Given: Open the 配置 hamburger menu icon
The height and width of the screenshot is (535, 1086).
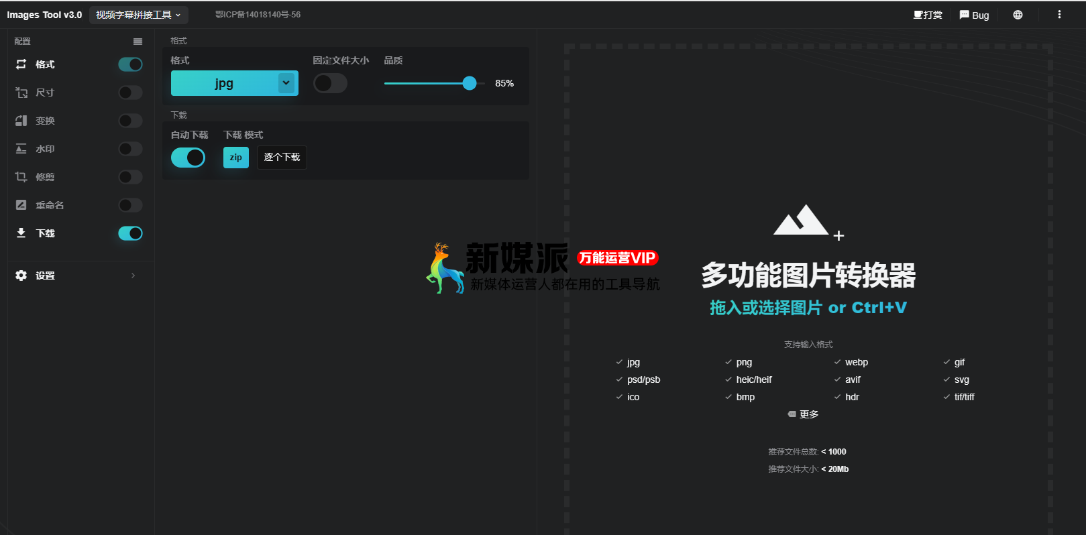Looking at the screenshot, I should (x=138, y=42).
